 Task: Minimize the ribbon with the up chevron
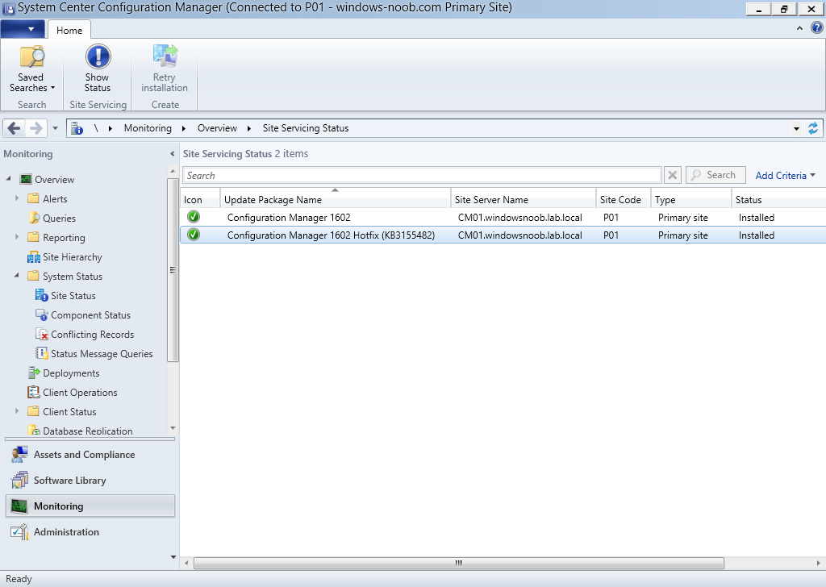coord(799,28)
